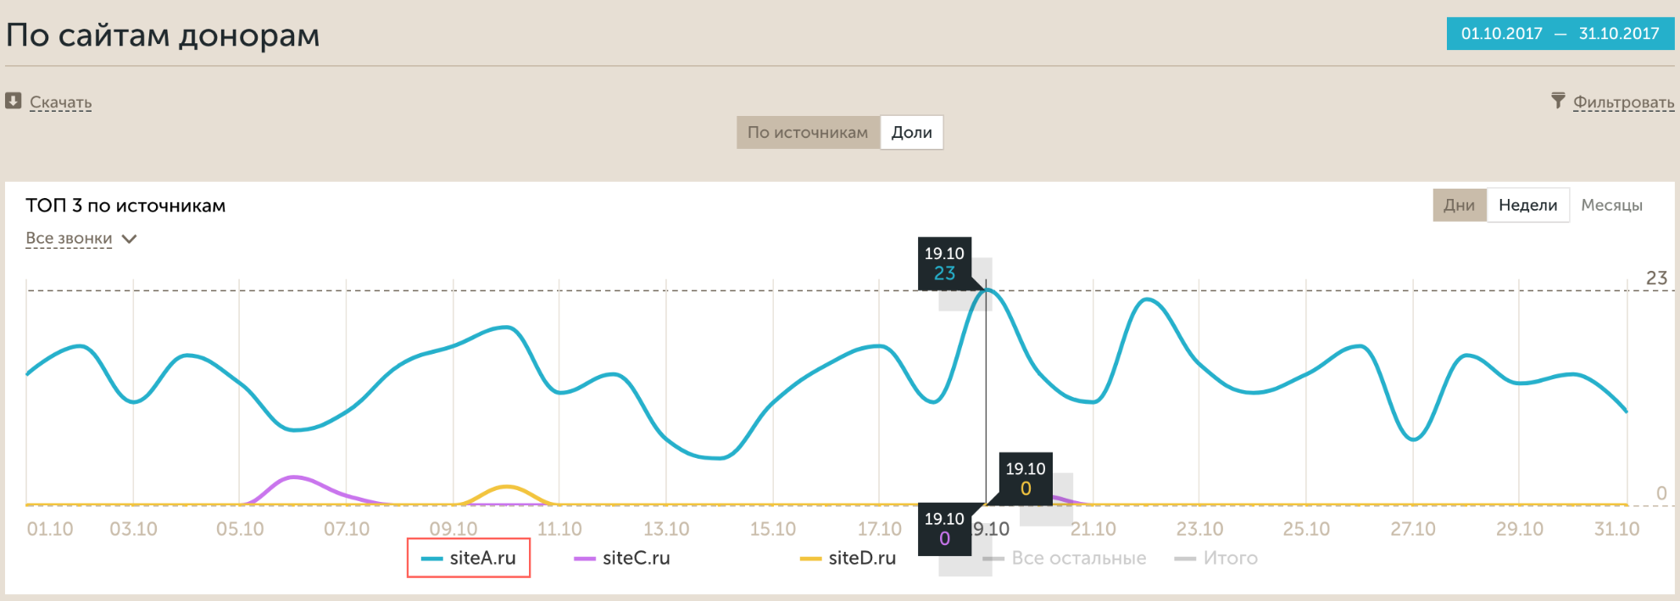Enable the Все остальные series
The width and height of the screenshot is (1680, 601).
click(1078, 559)
